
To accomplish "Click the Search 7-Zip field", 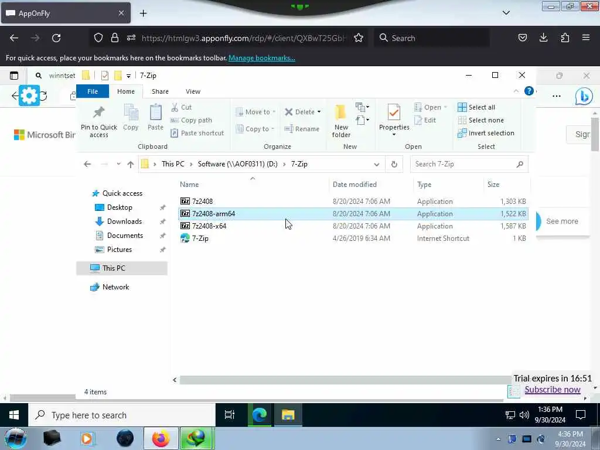I will point(469,164).
